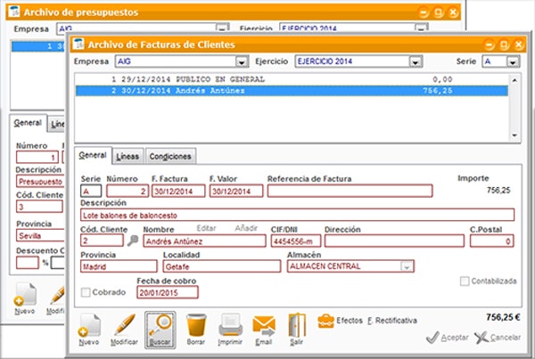The width and height of the screenshot is (535, 359).
Task: Click the Imprimir printer icon
Action: 231,326
